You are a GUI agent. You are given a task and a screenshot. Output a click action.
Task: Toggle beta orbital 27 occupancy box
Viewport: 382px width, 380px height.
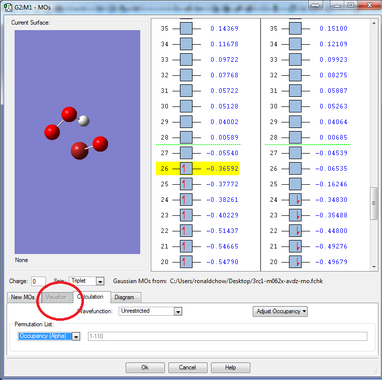pos(295,153)
